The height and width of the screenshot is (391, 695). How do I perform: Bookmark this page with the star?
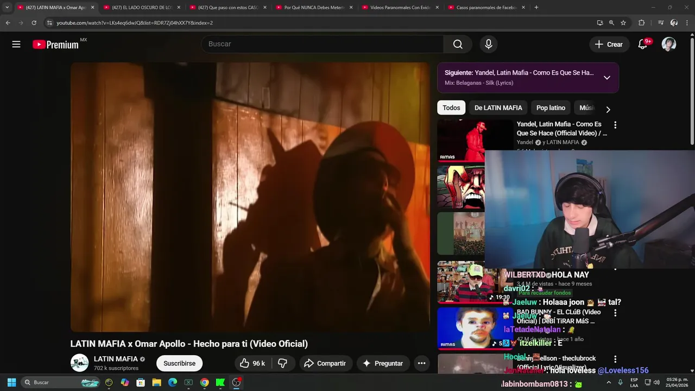point(623,23)
